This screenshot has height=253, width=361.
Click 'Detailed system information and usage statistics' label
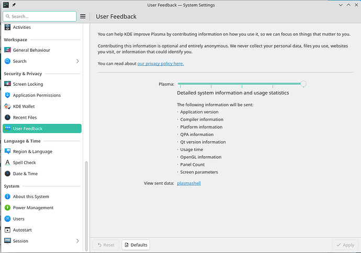click(233, 93)
